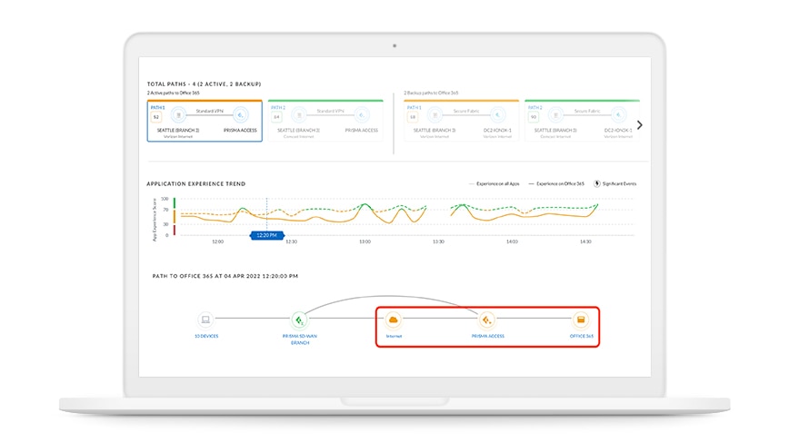Click the Office 365 node icon
This screenshot has height=443, width=789.
(581, 320)
